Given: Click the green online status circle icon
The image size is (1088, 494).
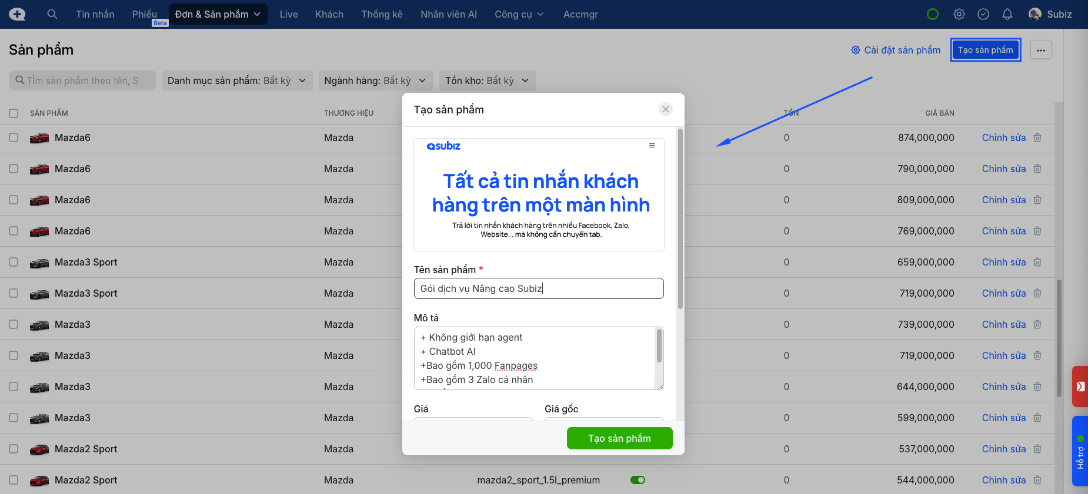Looking at the screenshot, I should (x=933, y=14).
